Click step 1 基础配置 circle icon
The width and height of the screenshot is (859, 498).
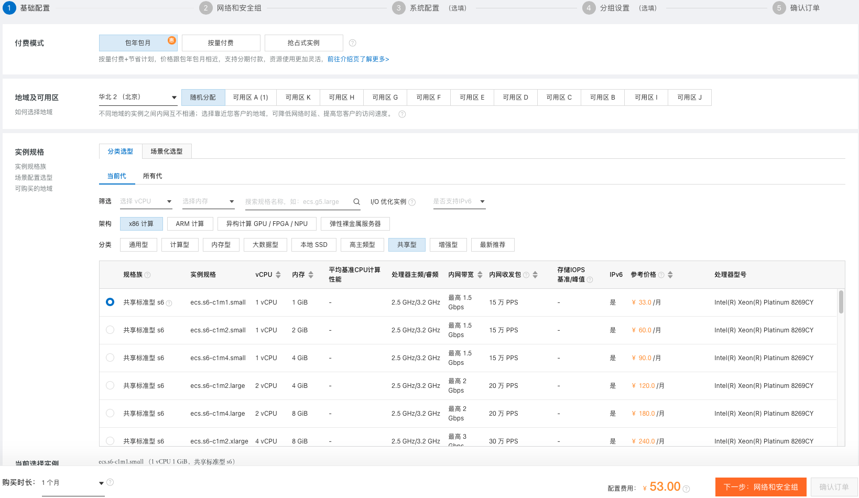point(9,8)
